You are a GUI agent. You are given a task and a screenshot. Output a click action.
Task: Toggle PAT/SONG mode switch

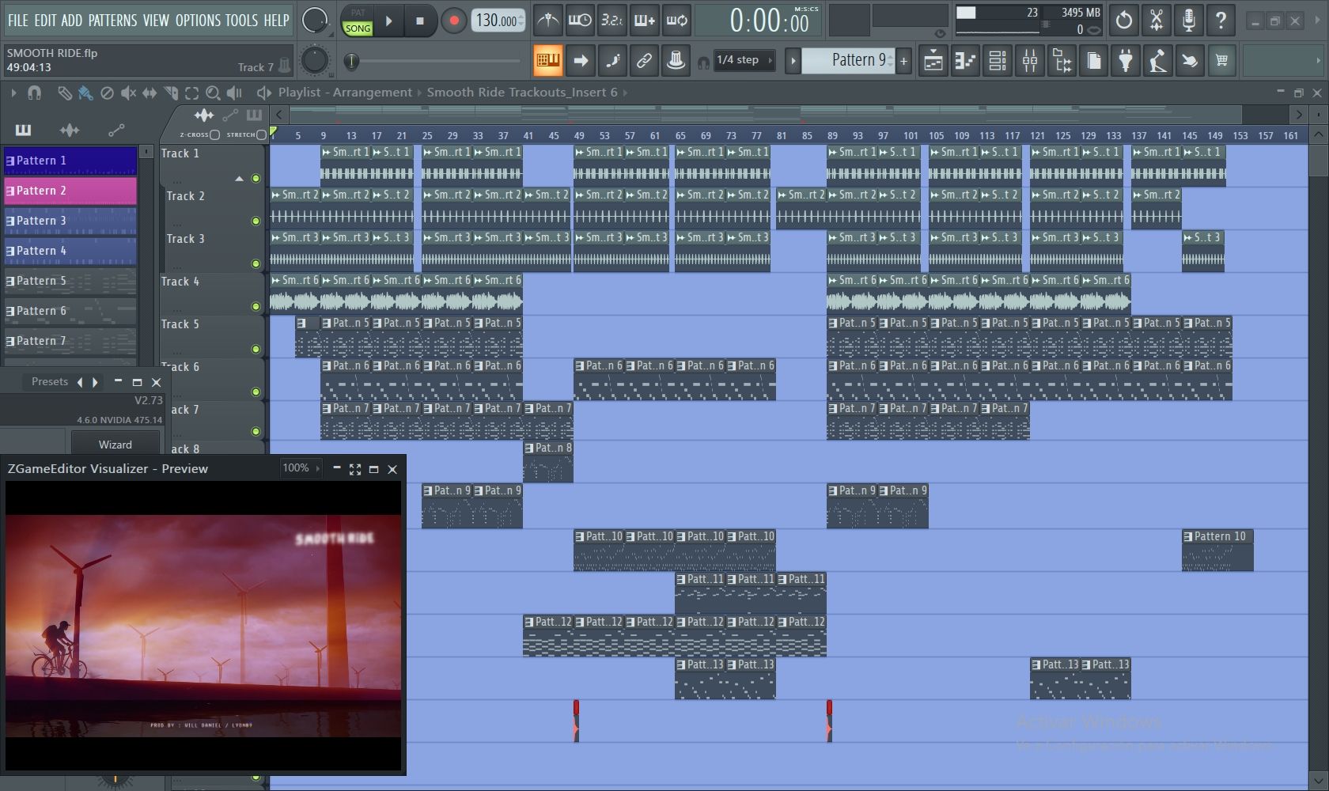coord(358,21)
